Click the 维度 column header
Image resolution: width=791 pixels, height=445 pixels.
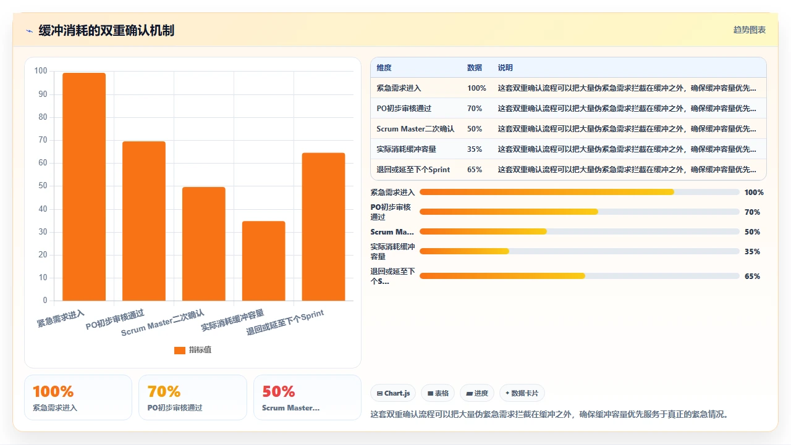[x=384, y=68]
